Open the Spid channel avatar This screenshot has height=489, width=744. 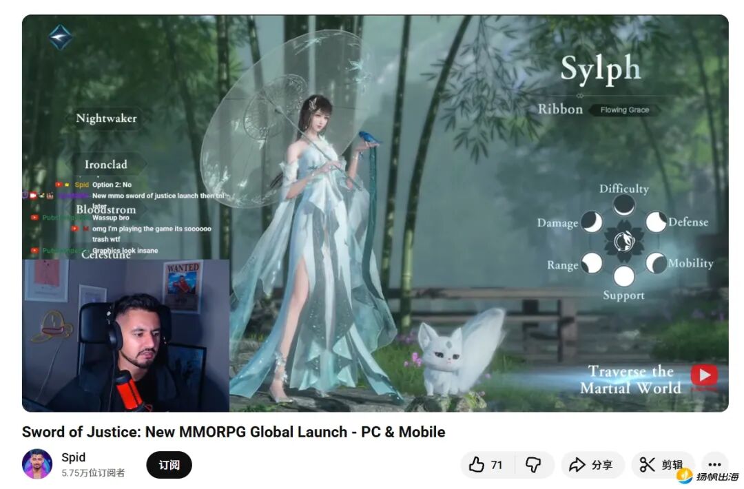pos(37,464)
